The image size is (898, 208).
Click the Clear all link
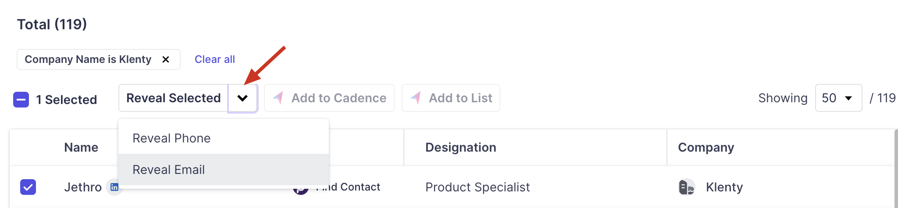pyautogui.click(x=214, y=59)
